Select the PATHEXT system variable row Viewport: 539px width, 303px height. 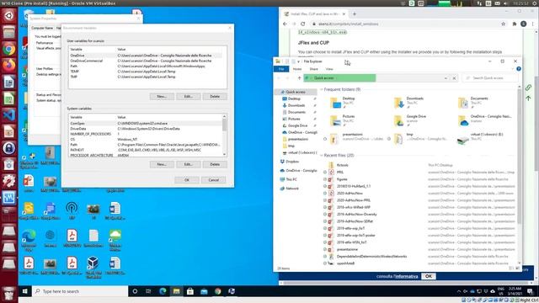146,150
